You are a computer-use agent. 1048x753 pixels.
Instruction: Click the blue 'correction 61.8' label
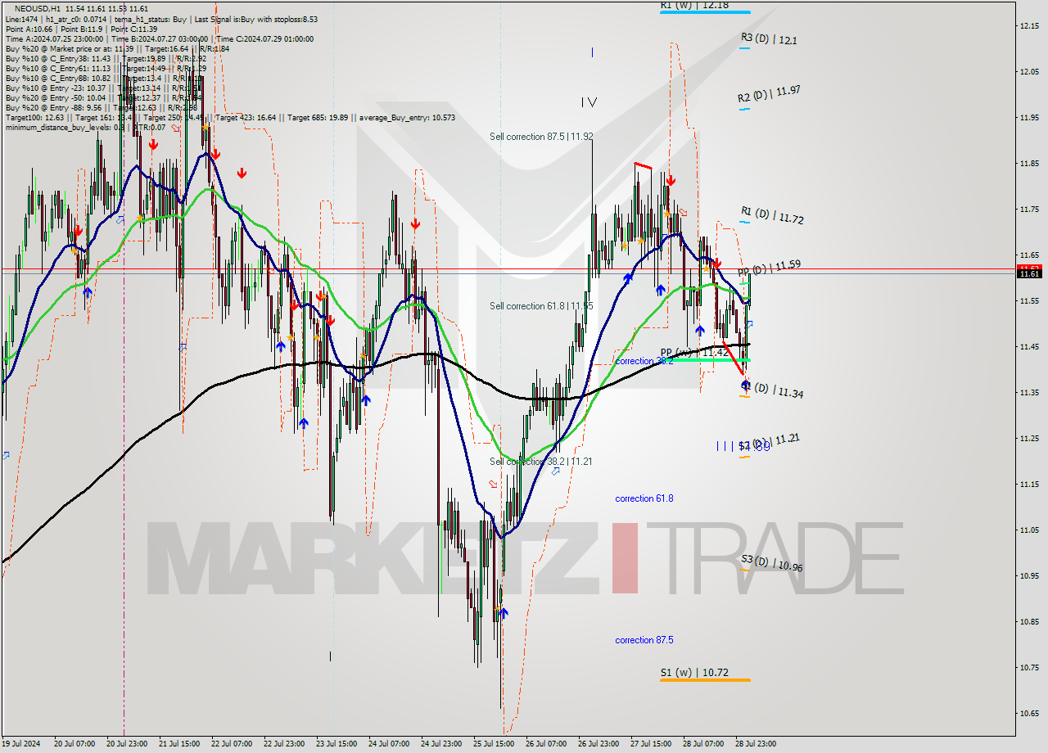coord(644,498)
